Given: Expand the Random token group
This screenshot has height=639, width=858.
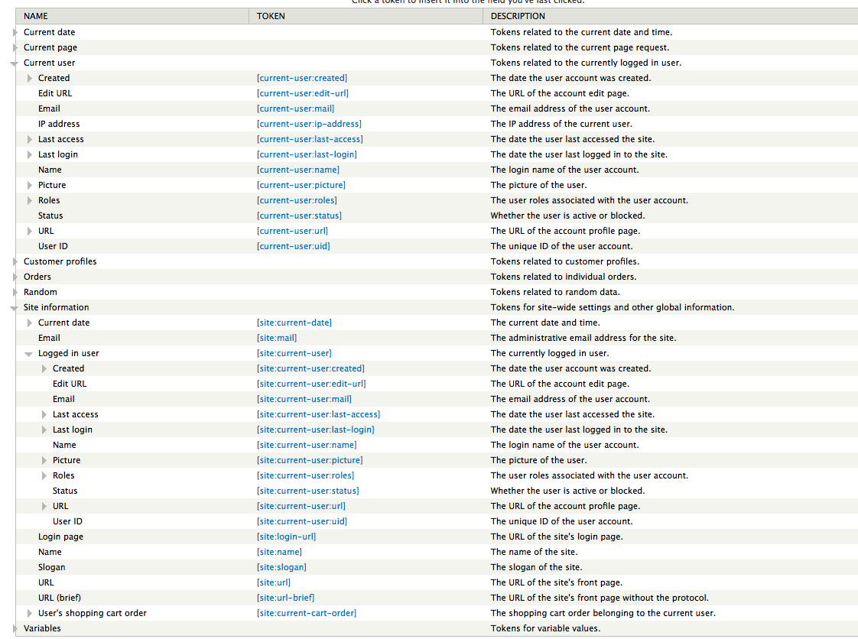Looking at the screenshot, I should [15, 292].
